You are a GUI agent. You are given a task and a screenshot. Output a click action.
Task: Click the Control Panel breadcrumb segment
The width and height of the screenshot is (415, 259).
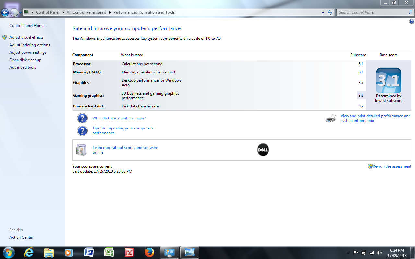coord(48,12)
